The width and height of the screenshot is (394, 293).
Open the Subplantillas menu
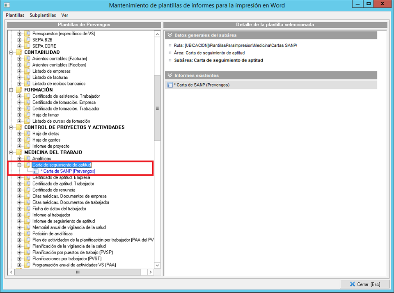tap(43, 15)
